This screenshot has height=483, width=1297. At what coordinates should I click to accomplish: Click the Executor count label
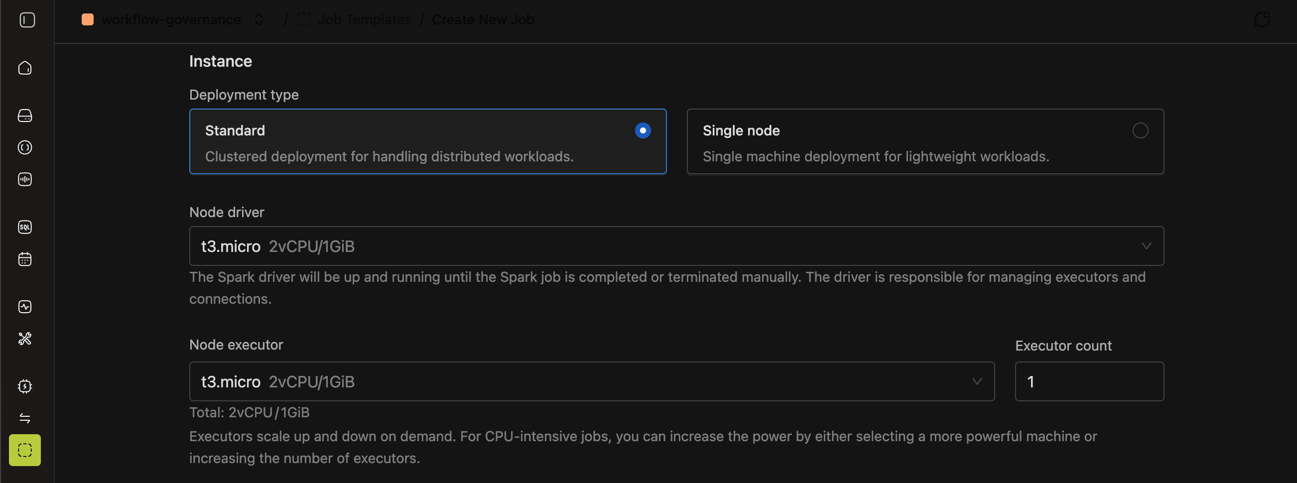click(x=1063, y=346)
